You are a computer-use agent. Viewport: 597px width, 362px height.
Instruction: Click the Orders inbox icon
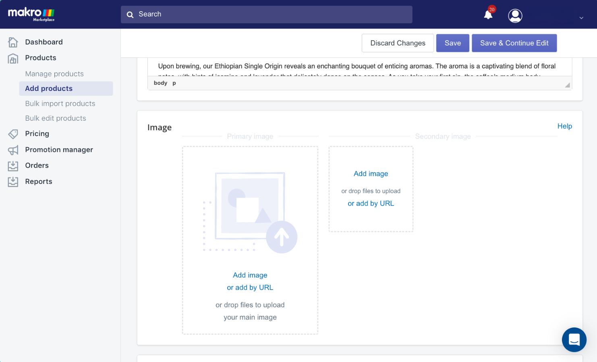point(13,166)
